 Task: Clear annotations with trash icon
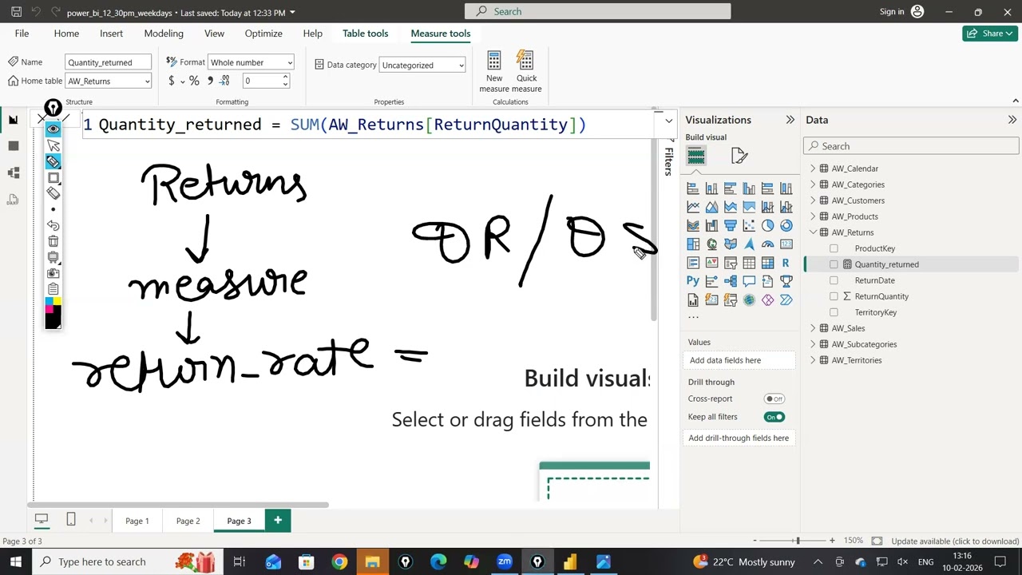coord(53,241)
